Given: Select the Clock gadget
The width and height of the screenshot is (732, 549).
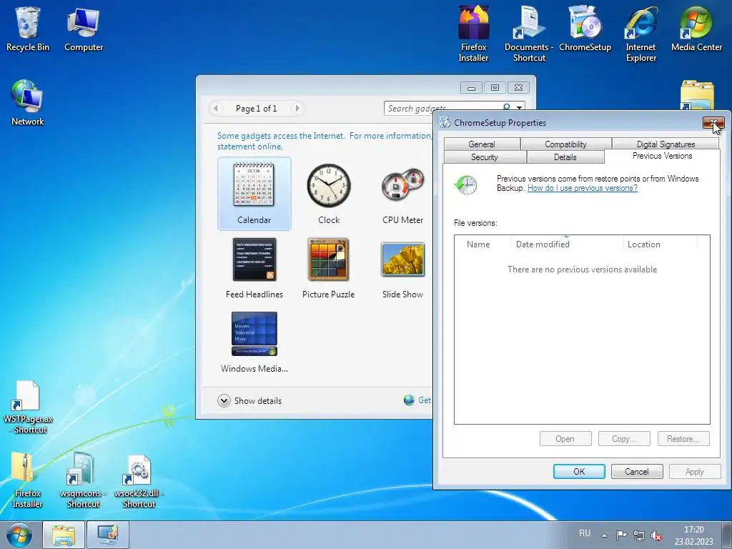Looking at the screenshot, I should click(x=329, y=193).
